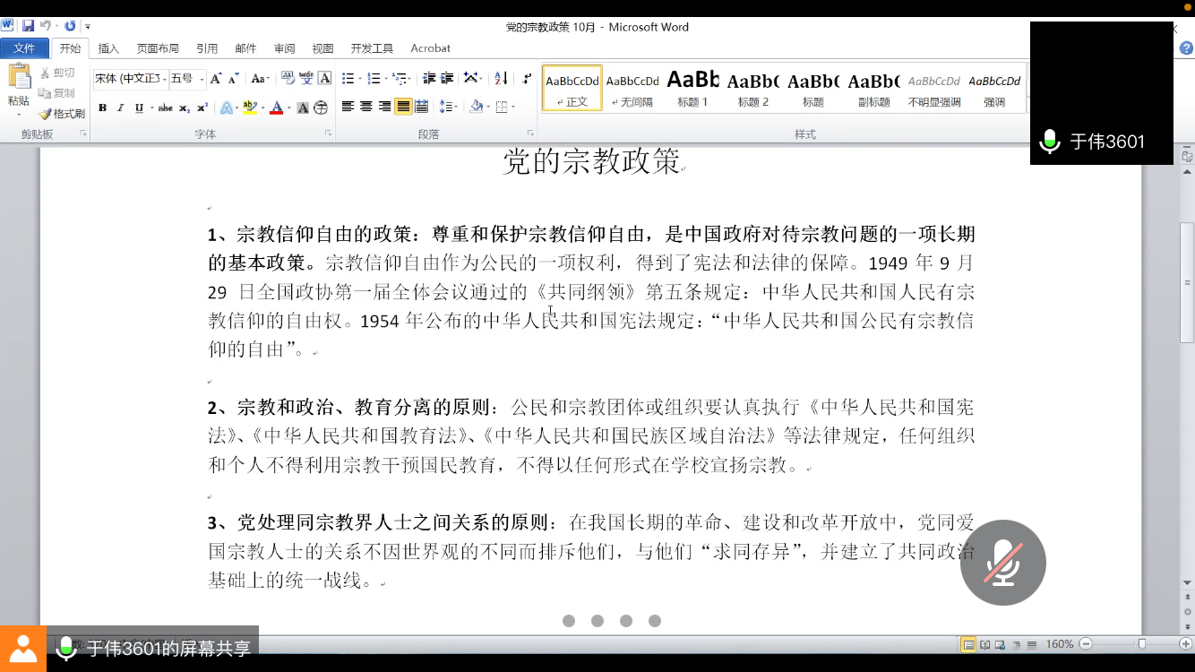
Task: Open the 文件 (File) menu button
Action: 24,48
